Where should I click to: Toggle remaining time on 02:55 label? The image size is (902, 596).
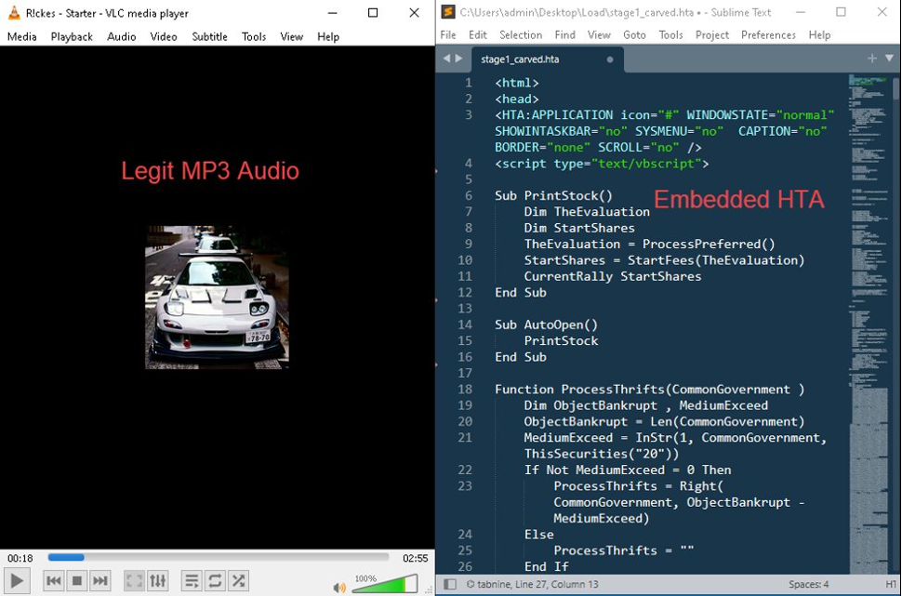[415, 558]
